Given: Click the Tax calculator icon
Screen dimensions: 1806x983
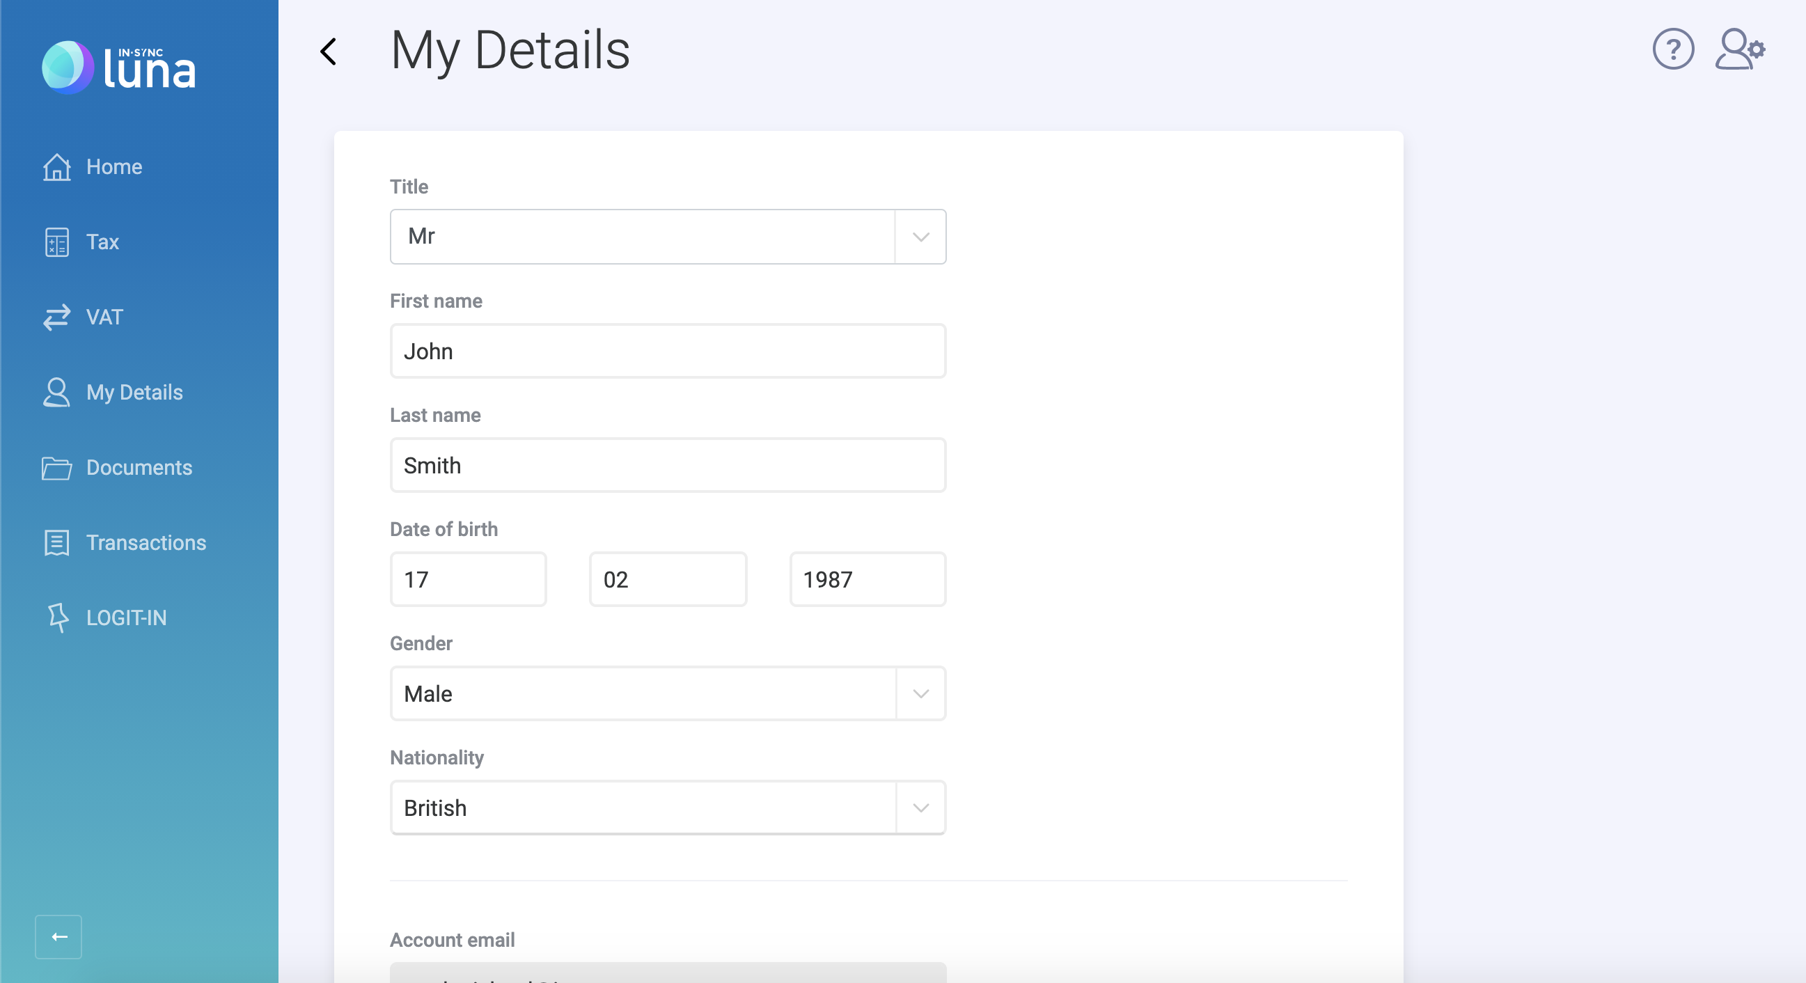Looking at the screenshot, I should pos(57,242).
